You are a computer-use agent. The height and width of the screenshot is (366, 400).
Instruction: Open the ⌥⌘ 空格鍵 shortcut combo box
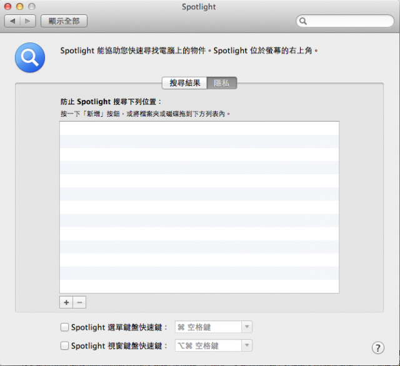click(x=214, y=345)
